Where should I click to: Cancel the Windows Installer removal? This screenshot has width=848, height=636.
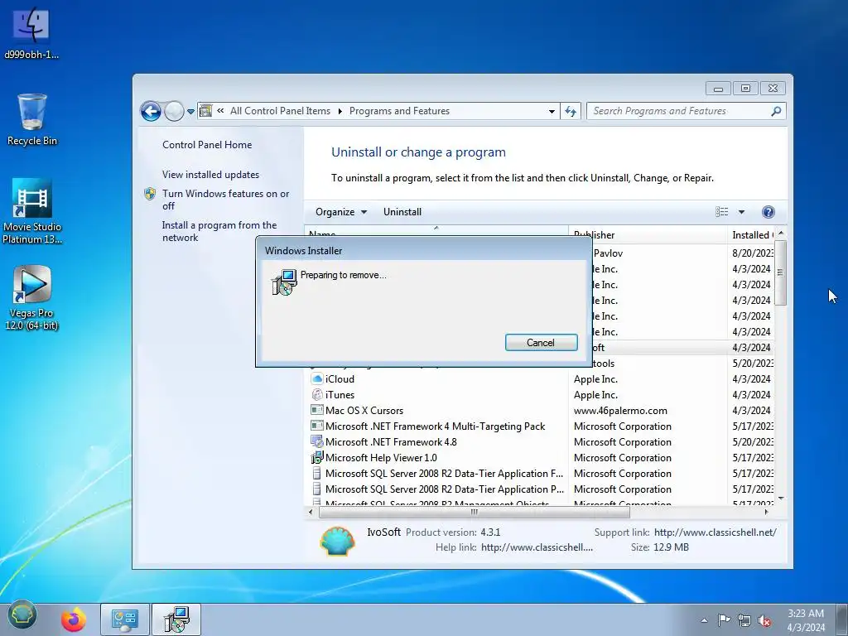click(x=541, y=342)
